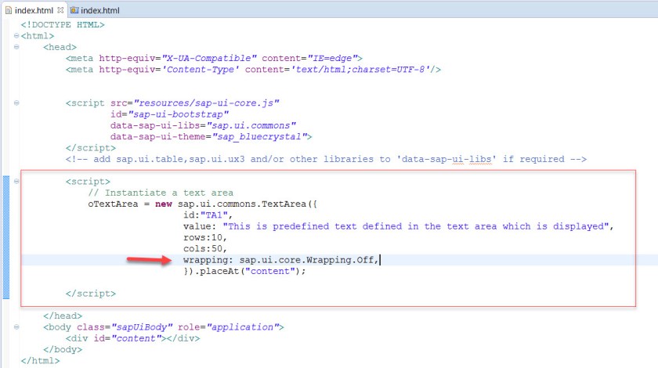Click the "sap-ui-bootstrap" id value
Viewport: 658px width, 368px height.
(x=179, y=114)
